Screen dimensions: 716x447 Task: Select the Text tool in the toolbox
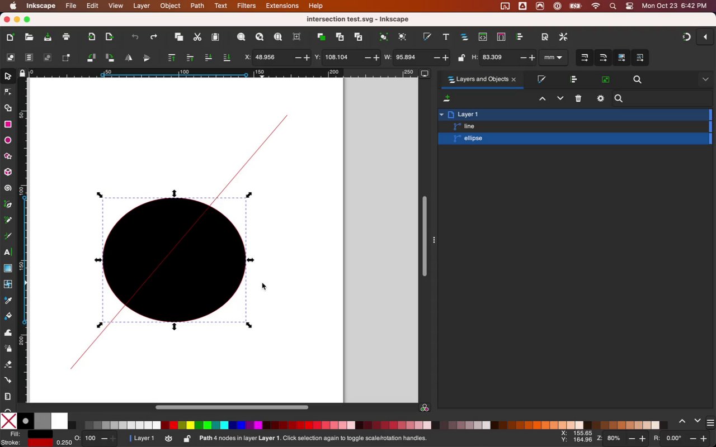pos(8,252)
